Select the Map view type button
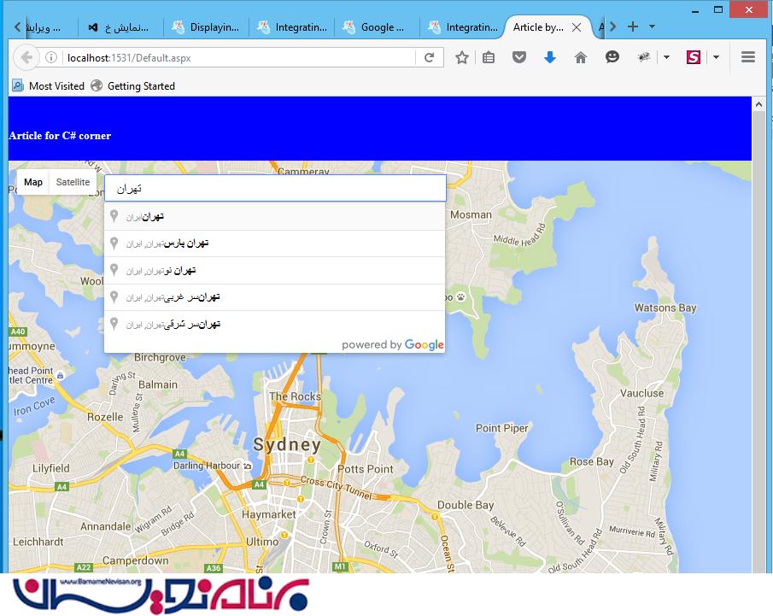This screenshot has width=773, height=616. [x=33, y=182]
